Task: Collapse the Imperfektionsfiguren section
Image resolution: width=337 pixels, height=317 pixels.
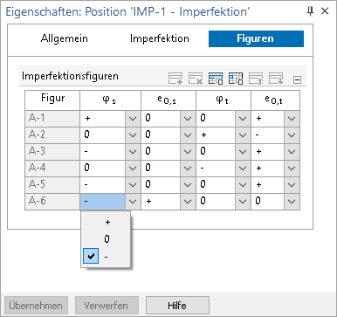Action: point(297,79)
